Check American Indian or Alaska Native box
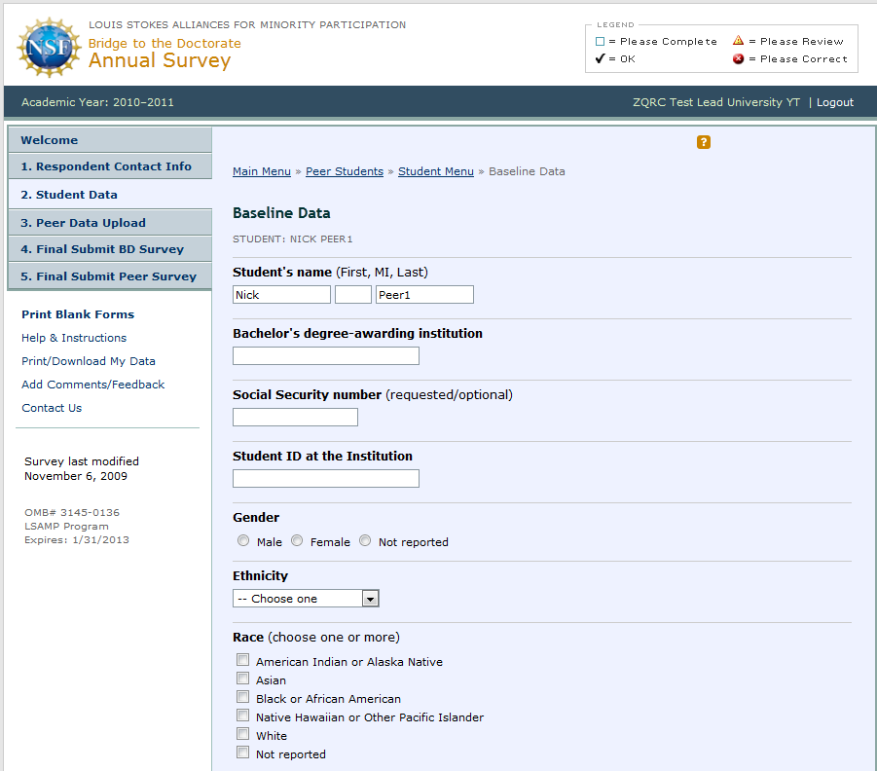877x771 pixels. coord(243,661)
